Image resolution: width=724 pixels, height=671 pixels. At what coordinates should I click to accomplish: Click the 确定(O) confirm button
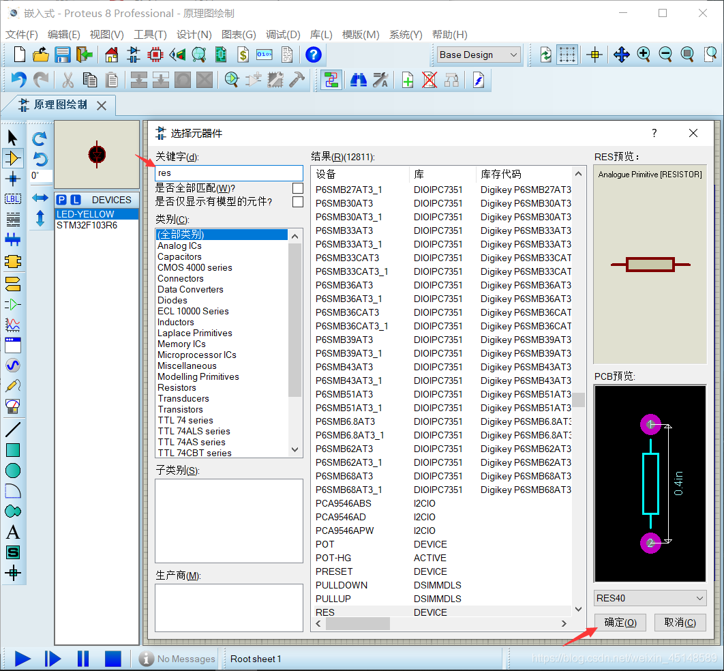pos(620,623)
